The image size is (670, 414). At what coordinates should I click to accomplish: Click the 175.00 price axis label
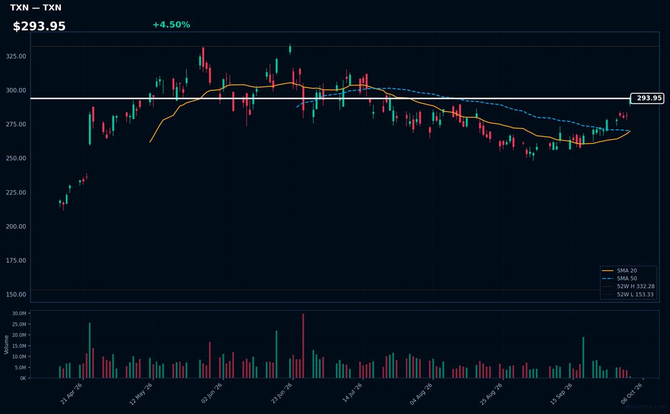(x=16, y=261)
